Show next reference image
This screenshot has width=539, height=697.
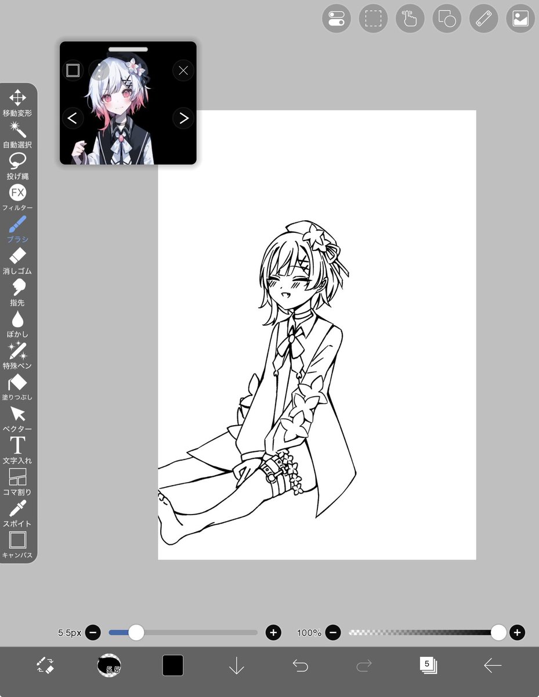point(183,118)
